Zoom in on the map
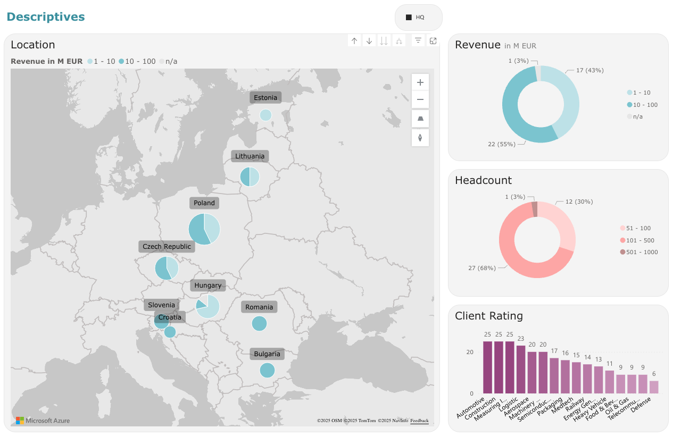The height and width of the screenshot is (445, 681). [420, 82]
